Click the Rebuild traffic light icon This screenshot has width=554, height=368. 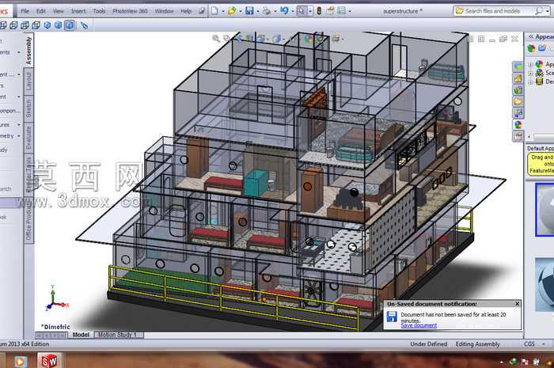319,11
